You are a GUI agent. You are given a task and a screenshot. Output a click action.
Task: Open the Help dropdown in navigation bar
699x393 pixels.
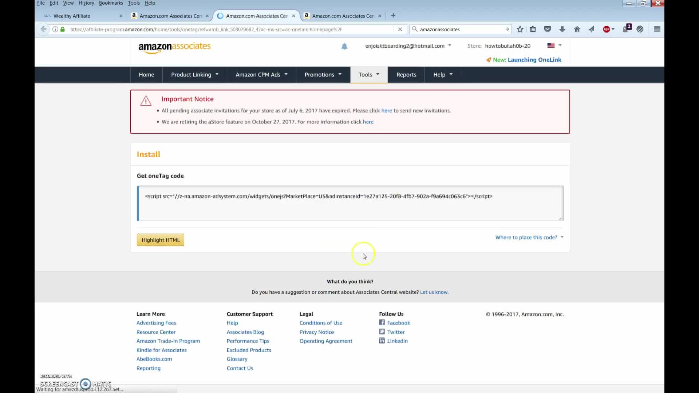443,75
